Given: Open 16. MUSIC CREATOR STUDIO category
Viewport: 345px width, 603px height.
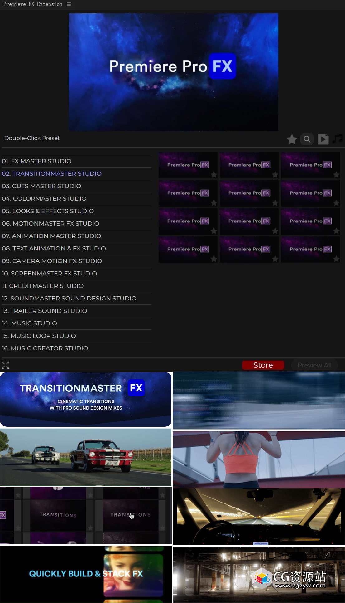Looking at the screenshot, I should pyautogui.click(x=76, y=348).
